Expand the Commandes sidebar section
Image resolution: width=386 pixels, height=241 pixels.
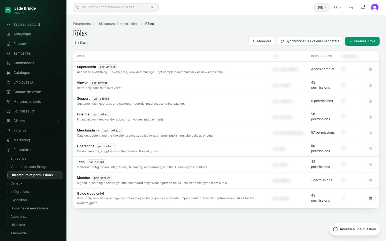pyautogui.click(x=33, y=63)
